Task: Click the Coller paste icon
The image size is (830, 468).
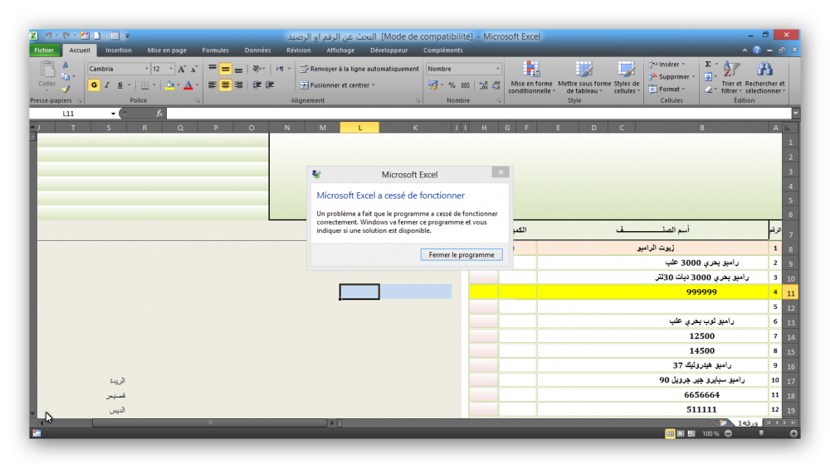Action: [x=47, y=70]
